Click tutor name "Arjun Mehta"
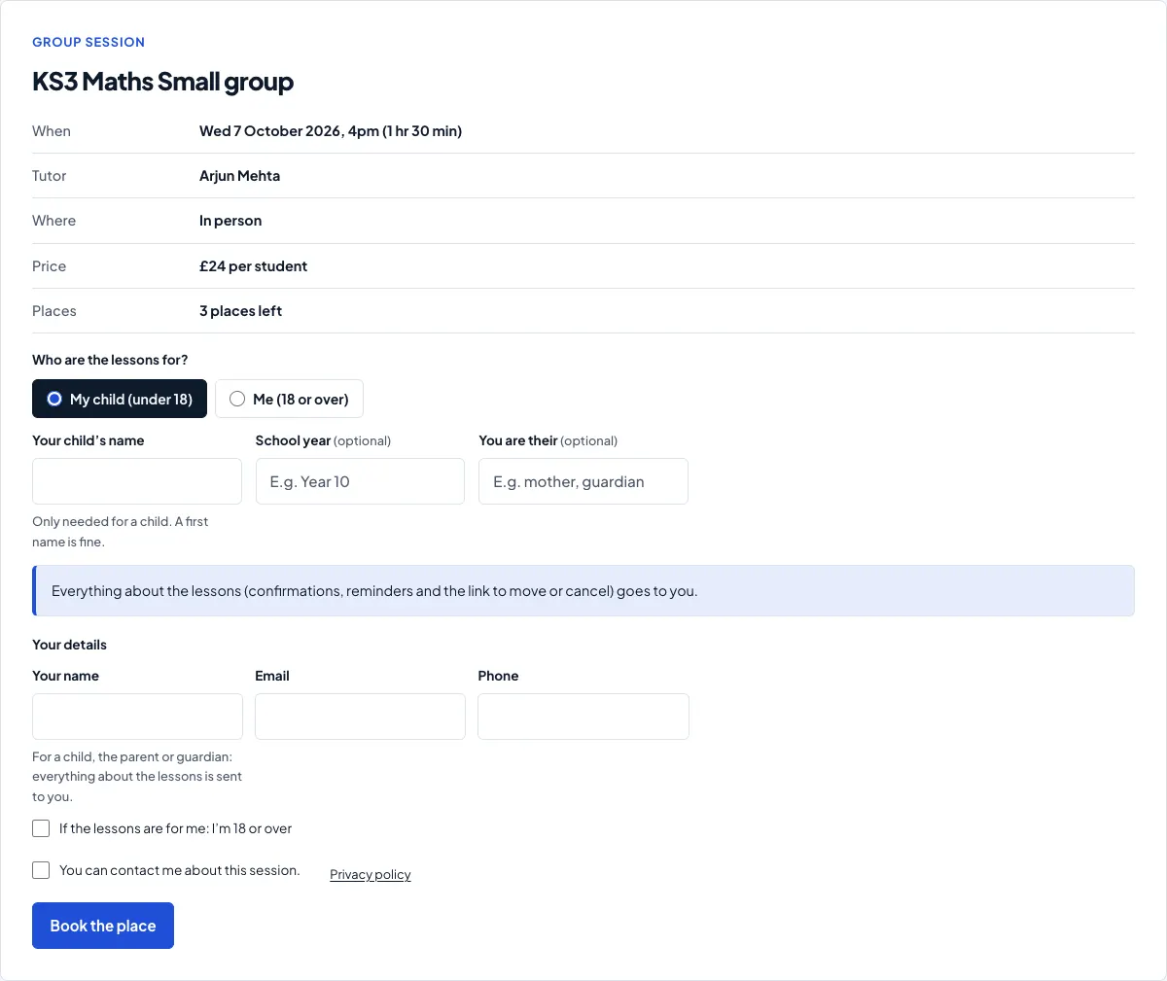This screenshot has width=1167, height=981. [240, 176]
